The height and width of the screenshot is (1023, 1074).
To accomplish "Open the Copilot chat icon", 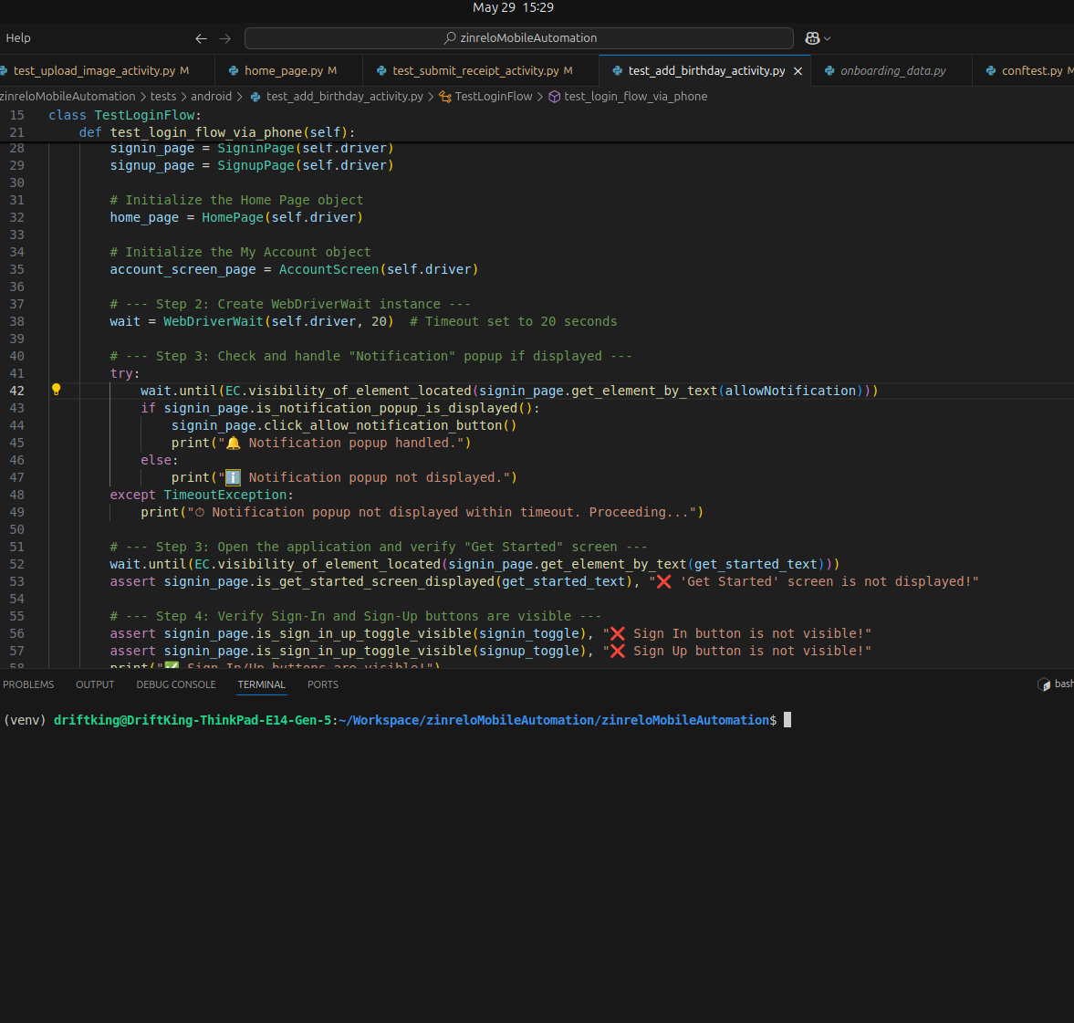I will pos(812,38).
